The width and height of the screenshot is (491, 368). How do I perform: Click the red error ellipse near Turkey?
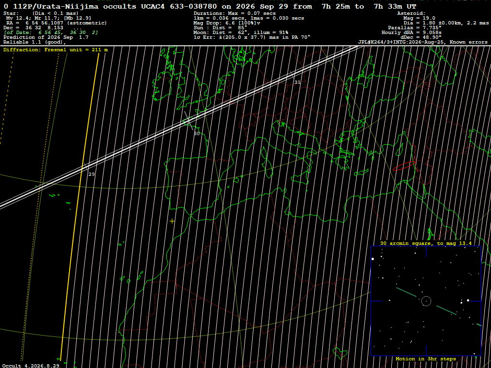tap(404, 166)
